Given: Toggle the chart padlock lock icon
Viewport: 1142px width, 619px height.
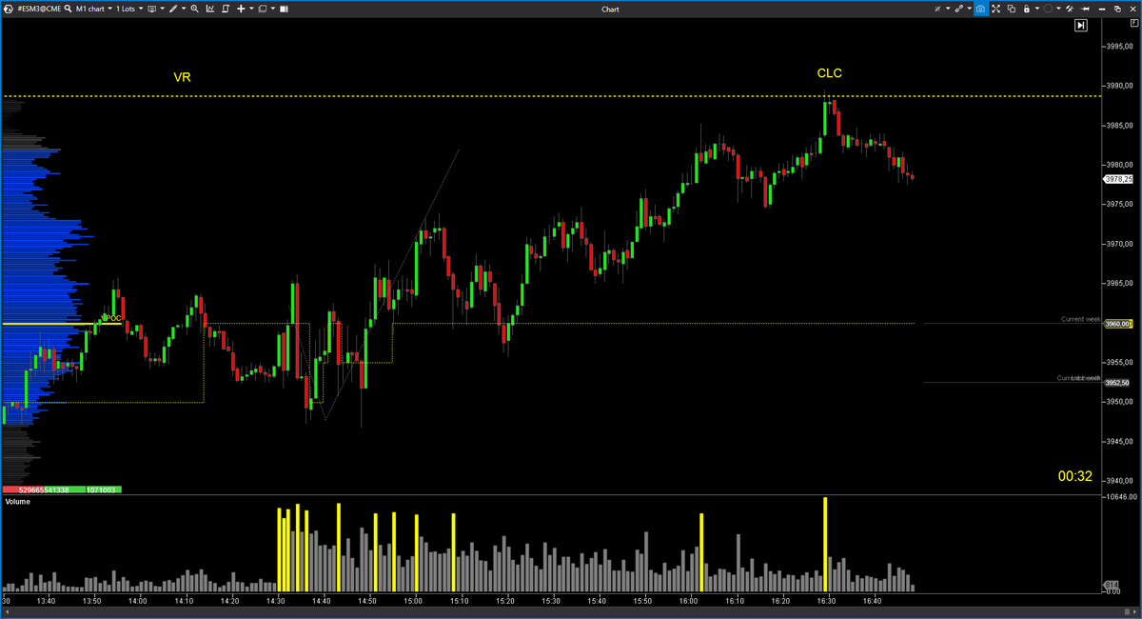Looking at the screenshot, I should click(x=1027, y=9).
